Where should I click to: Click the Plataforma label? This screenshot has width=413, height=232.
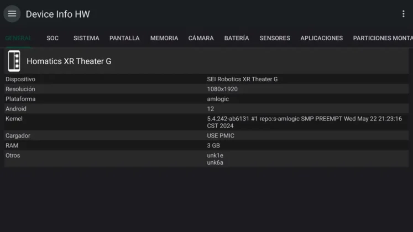coord(20,99)
